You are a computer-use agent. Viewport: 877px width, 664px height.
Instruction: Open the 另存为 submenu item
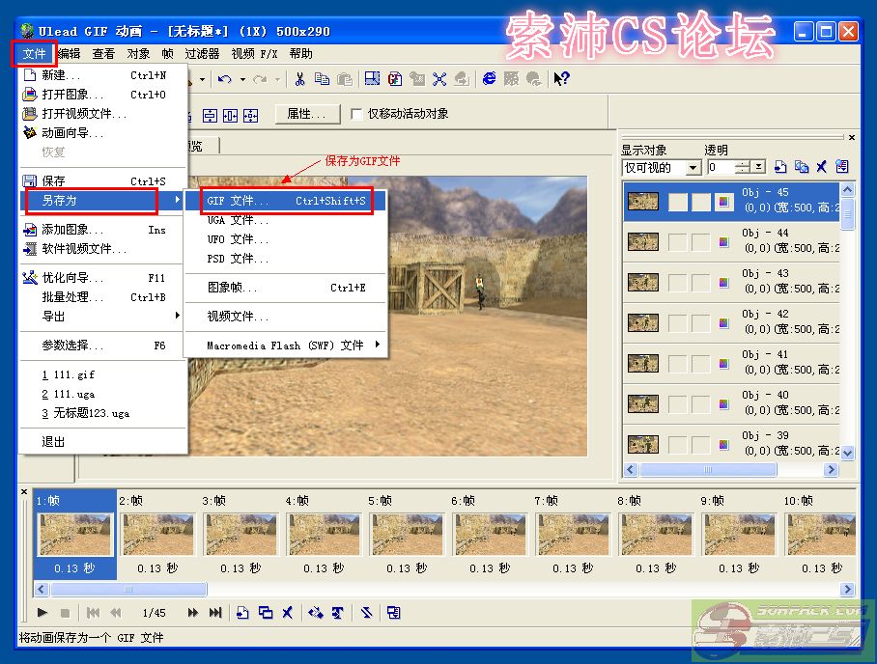click(101, 200)
